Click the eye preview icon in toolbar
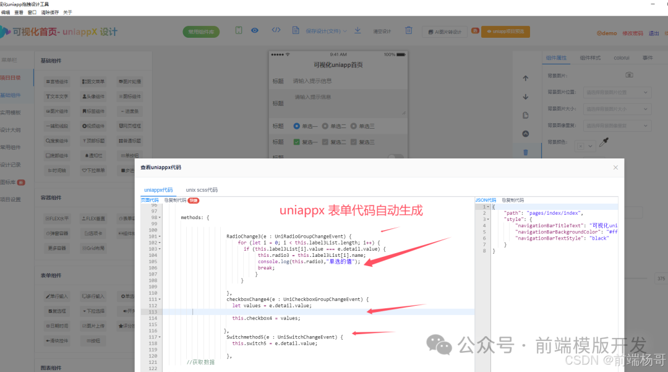Image resolution: width=668 pixels, height=372 pixels. point(255,30)
